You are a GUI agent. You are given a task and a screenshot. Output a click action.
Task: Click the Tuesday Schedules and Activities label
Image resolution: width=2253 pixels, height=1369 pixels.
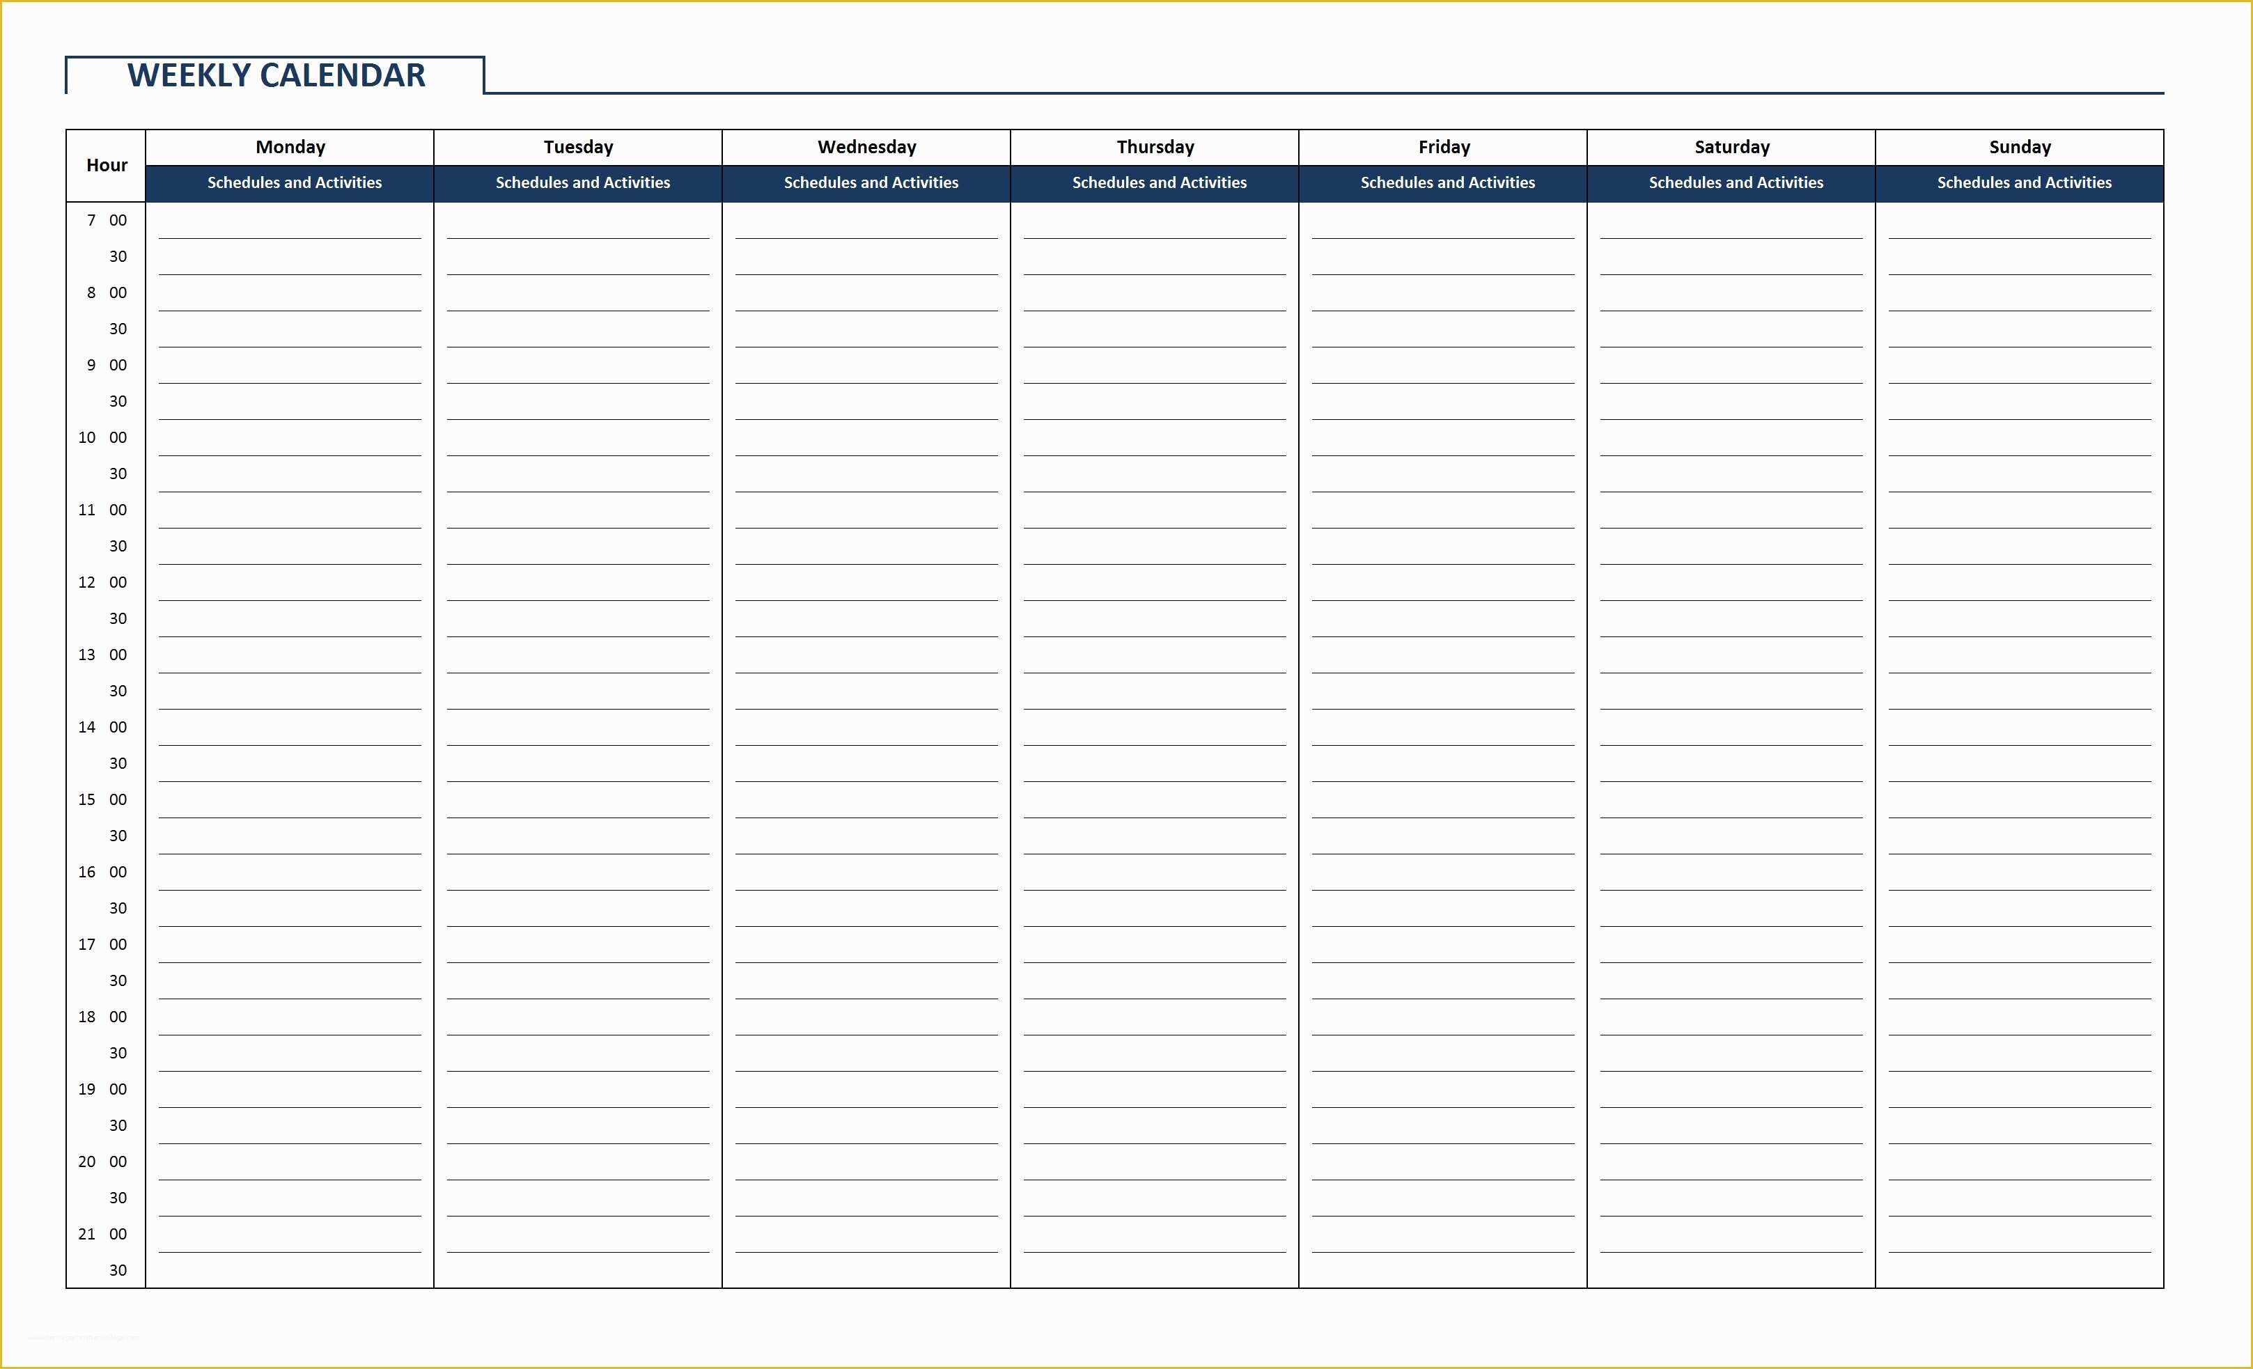581,182
